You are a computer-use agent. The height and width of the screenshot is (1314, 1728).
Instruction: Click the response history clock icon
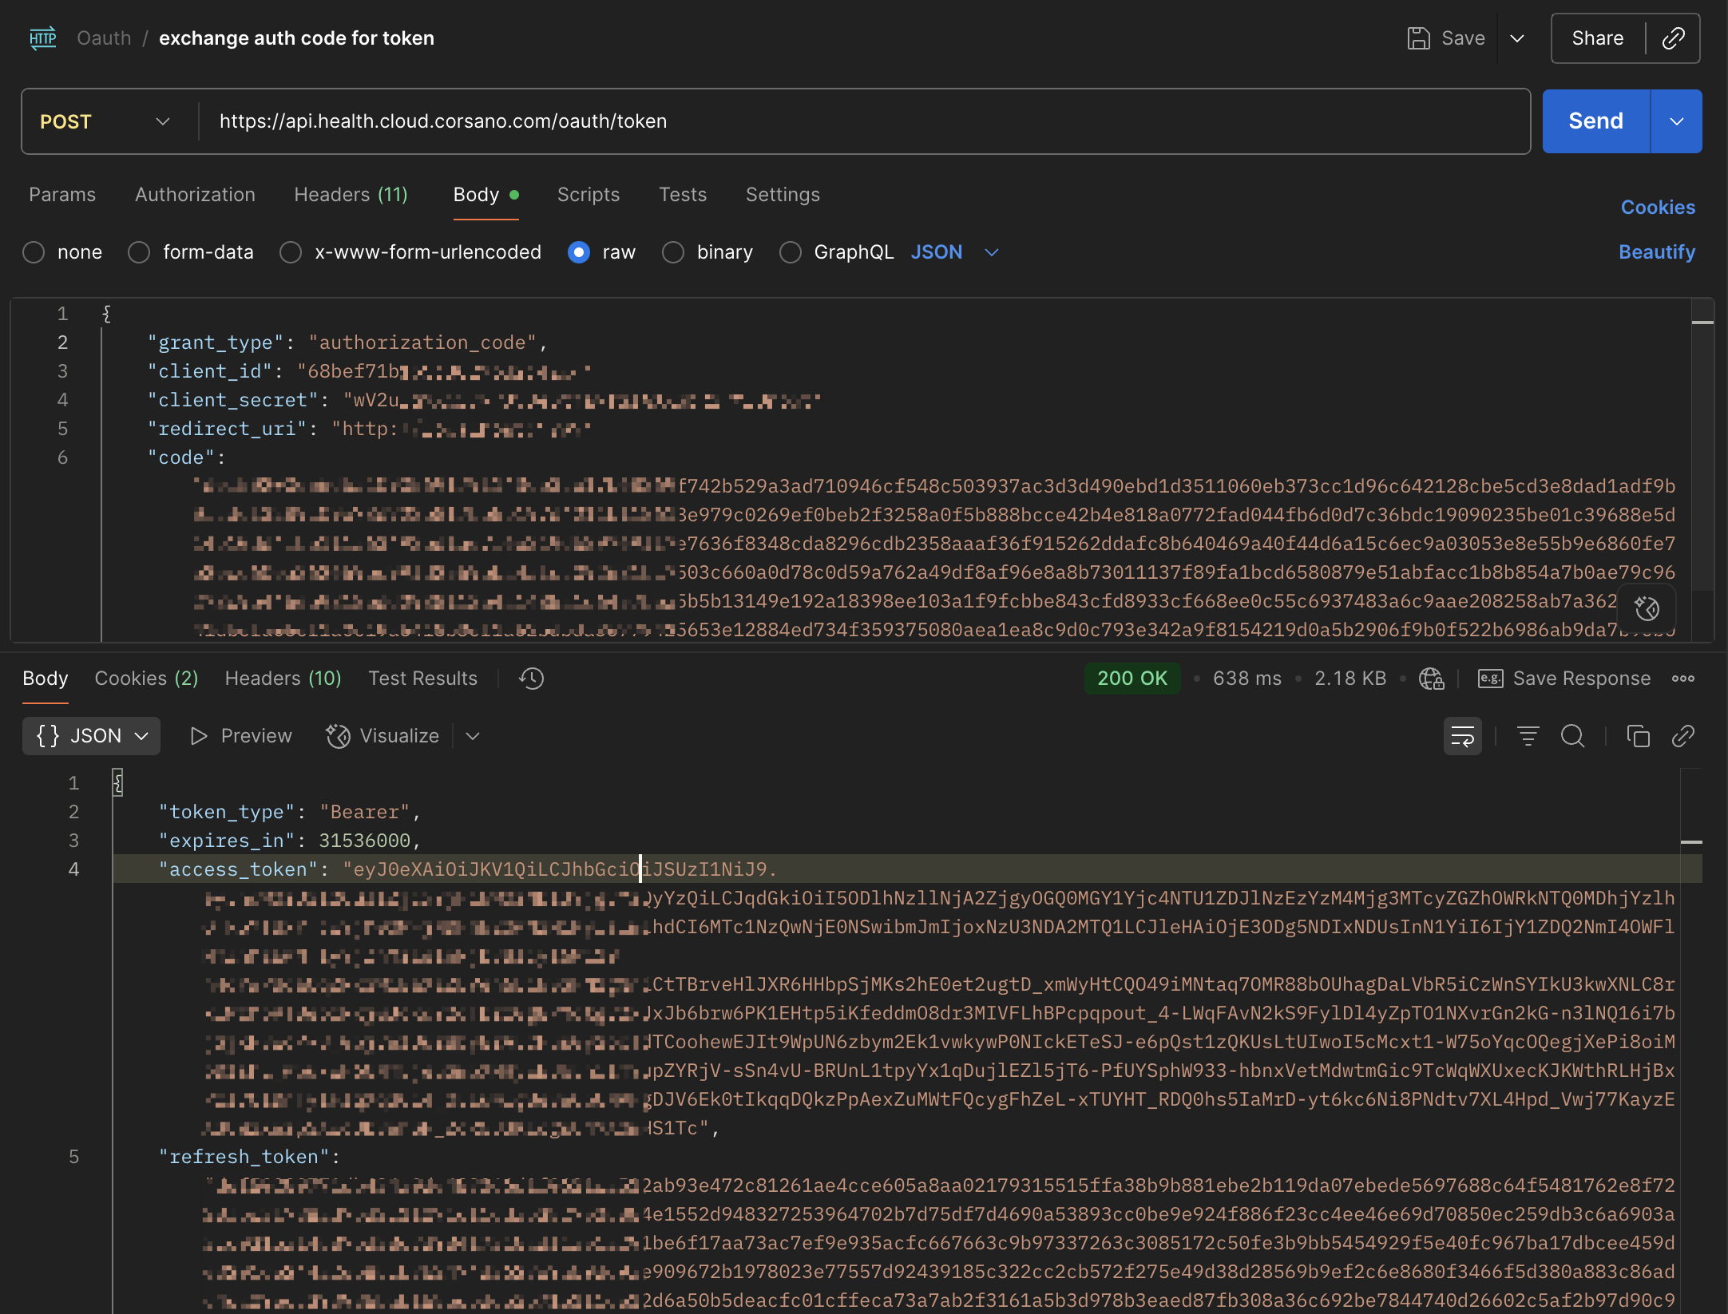[x=531, y=679]
